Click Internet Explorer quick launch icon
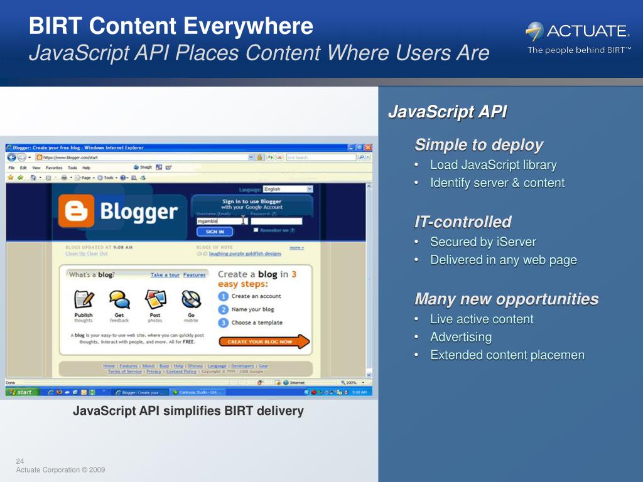The height and width of the screenshot is (482, 643). 50,392
